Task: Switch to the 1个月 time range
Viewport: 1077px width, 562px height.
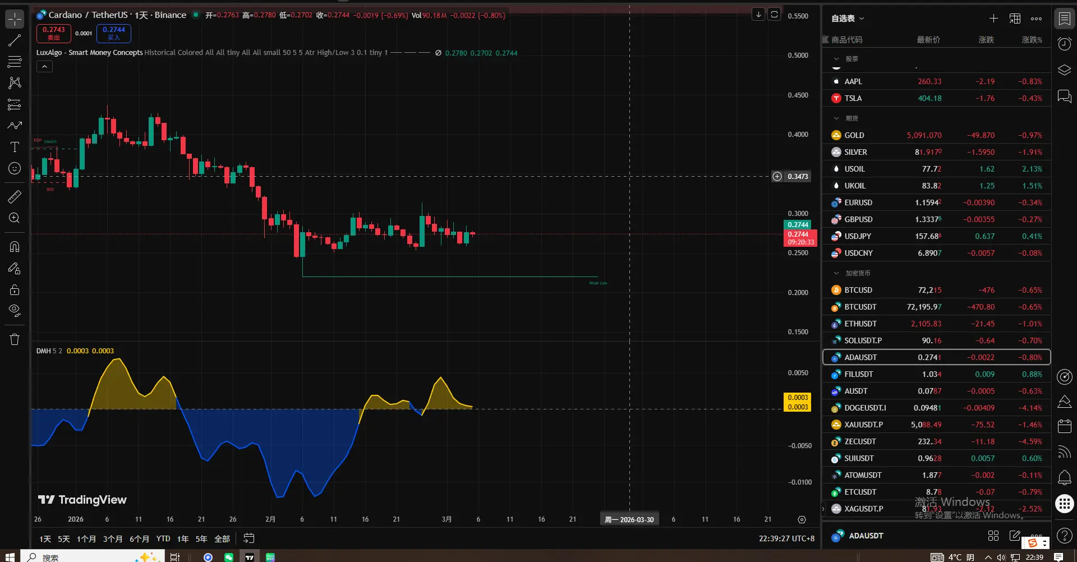Action: 86,538
